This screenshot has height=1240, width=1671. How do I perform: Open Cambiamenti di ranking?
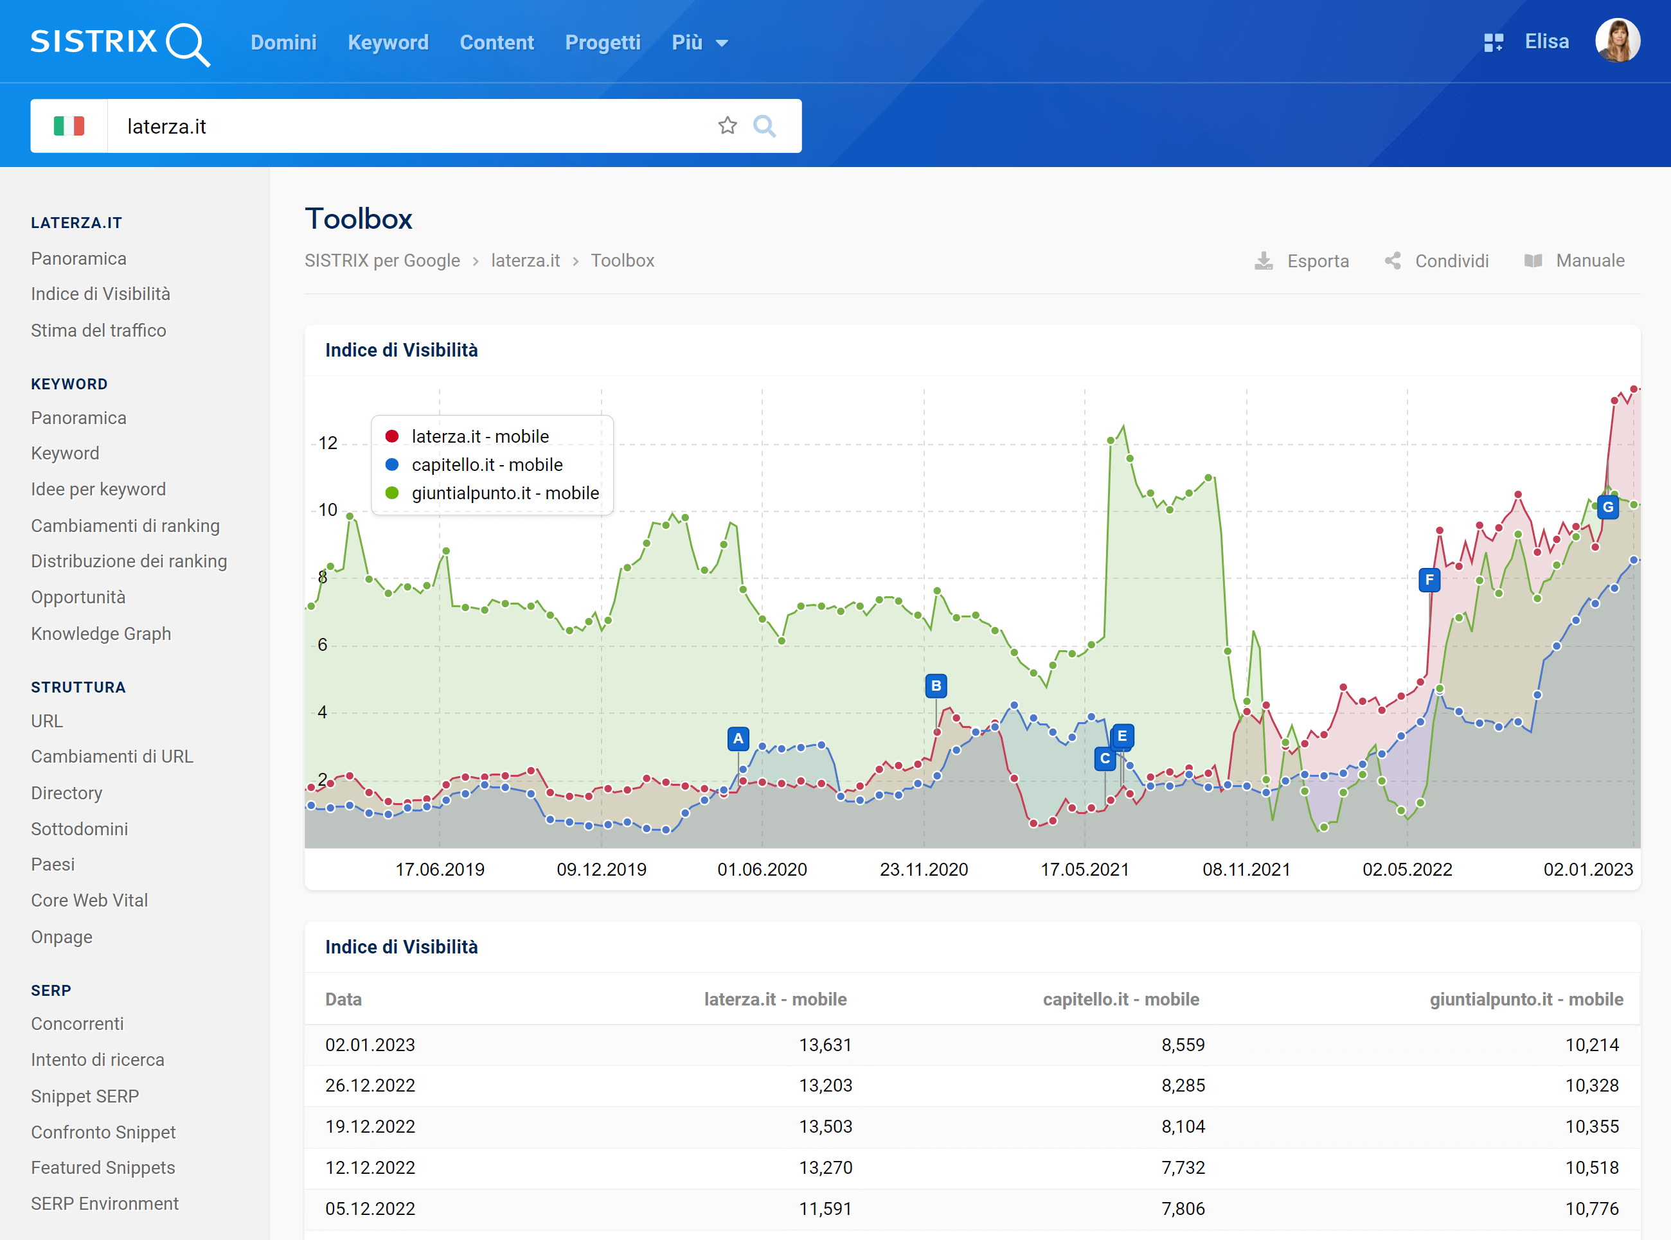(x=125, y=526)
